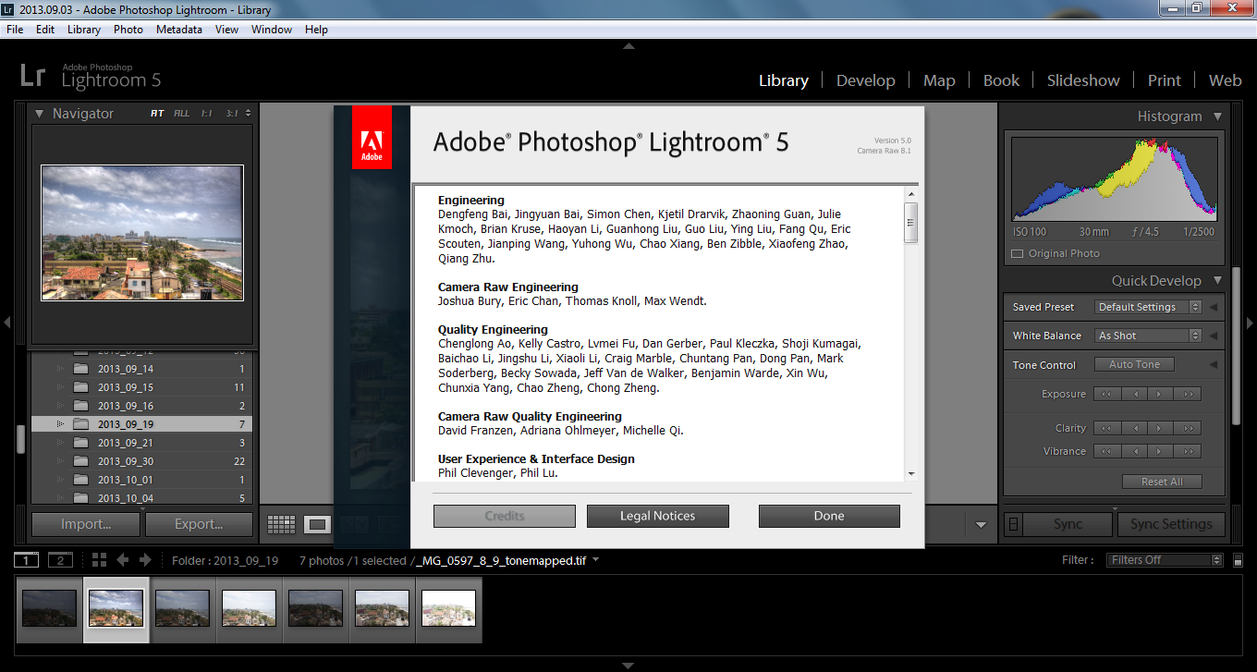Collapse the Histogram panel triangle
Screen dimensions: 1257x672
point(1217,116)
